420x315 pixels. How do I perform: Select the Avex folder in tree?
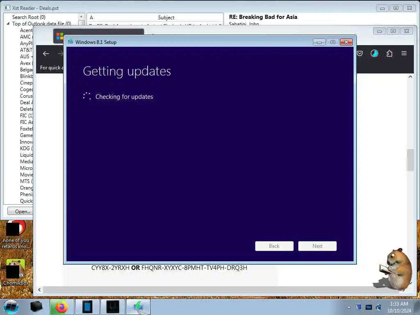[26, 63]
